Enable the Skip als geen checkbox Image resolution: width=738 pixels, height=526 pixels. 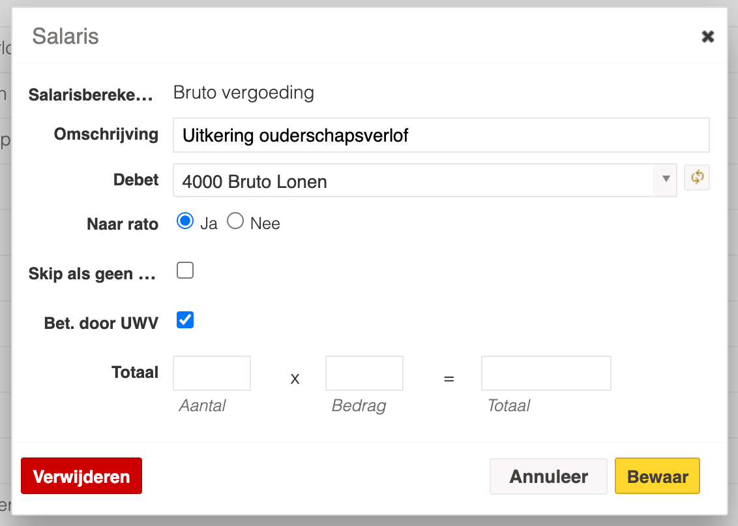[185, 271]
